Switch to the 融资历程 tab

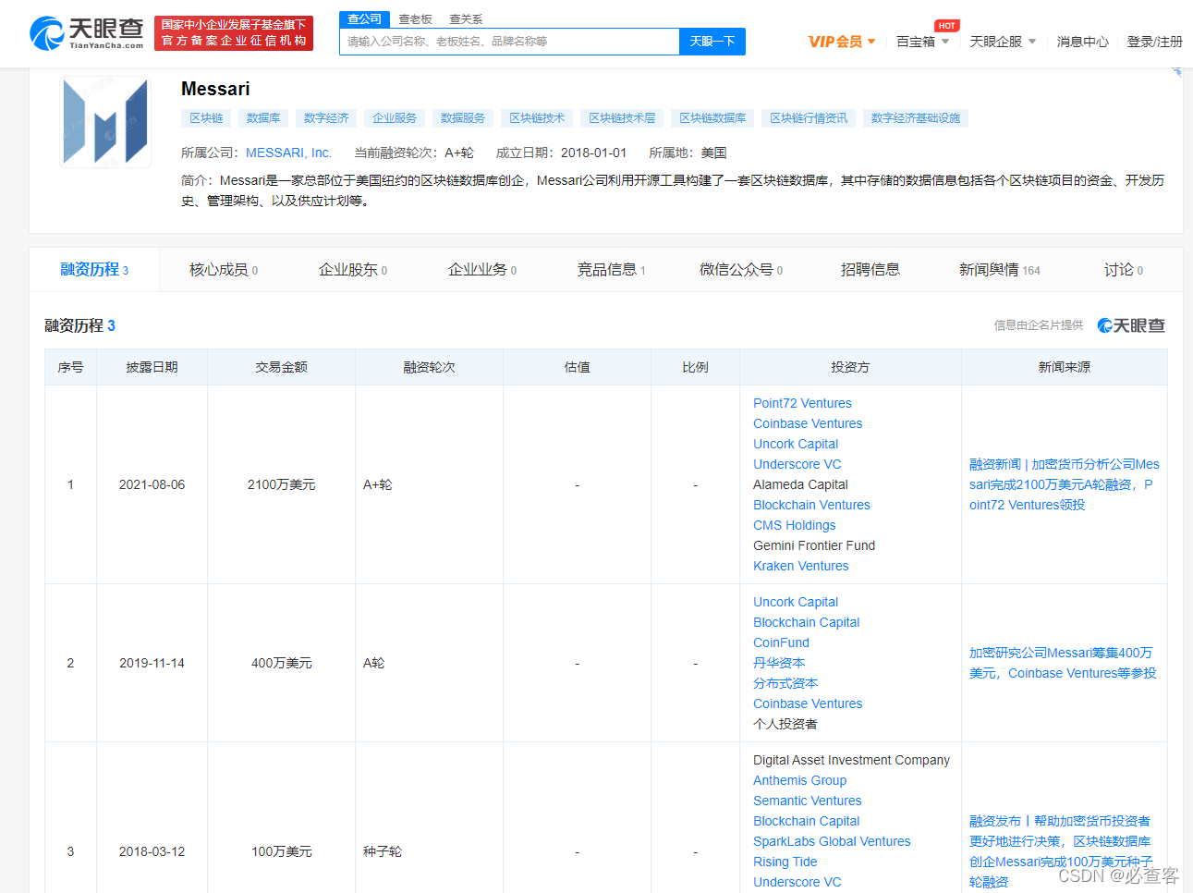pos(94,270)
